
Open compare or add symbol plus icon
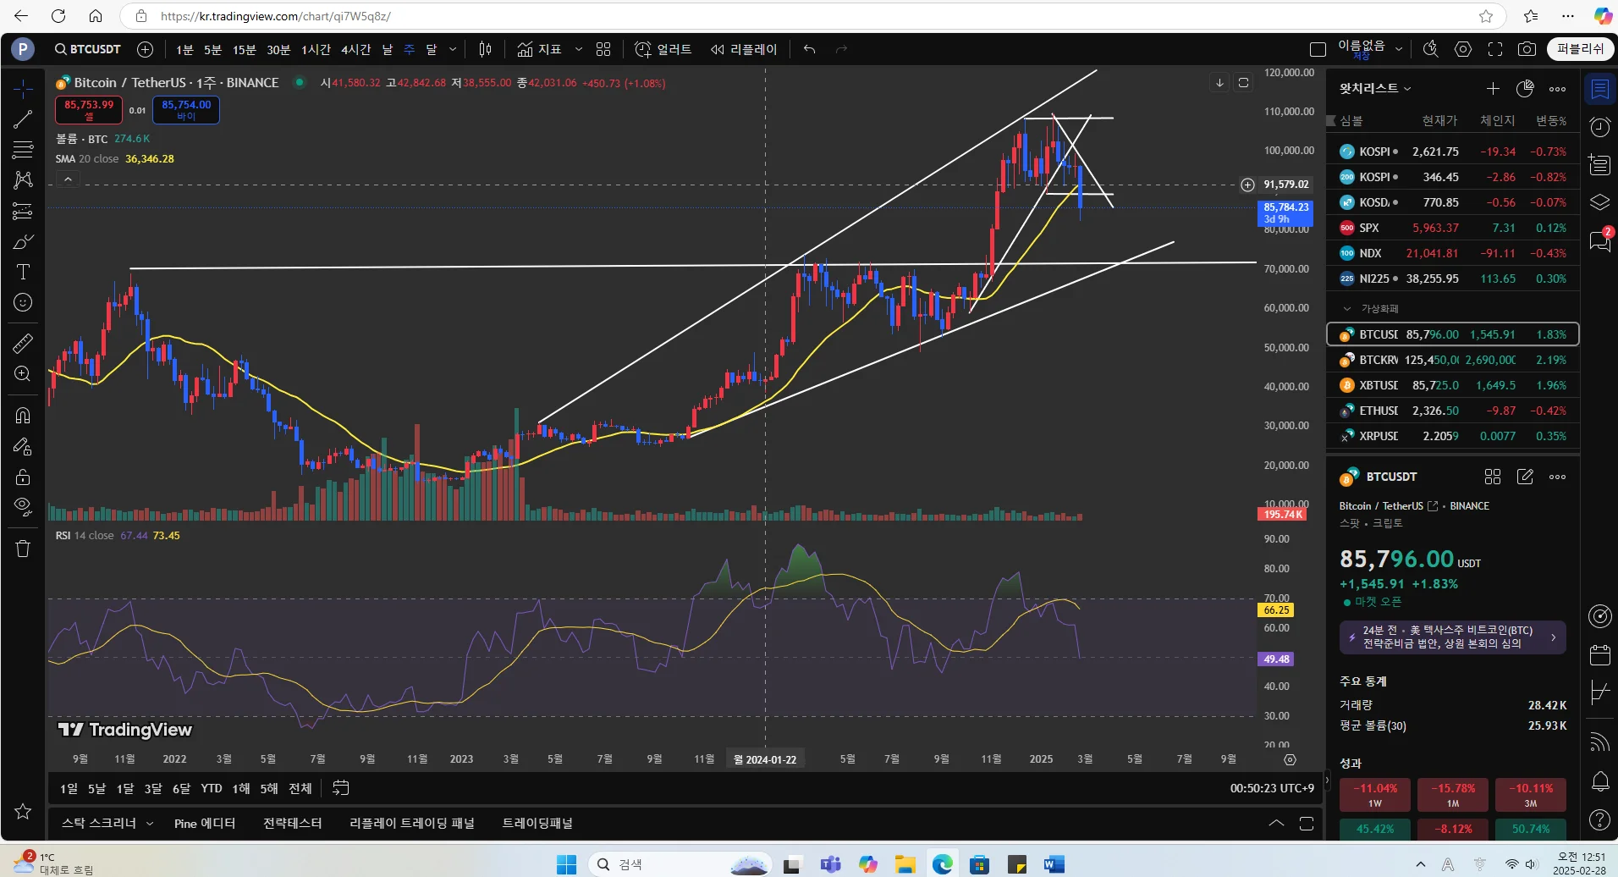click(x=146, y=49)
